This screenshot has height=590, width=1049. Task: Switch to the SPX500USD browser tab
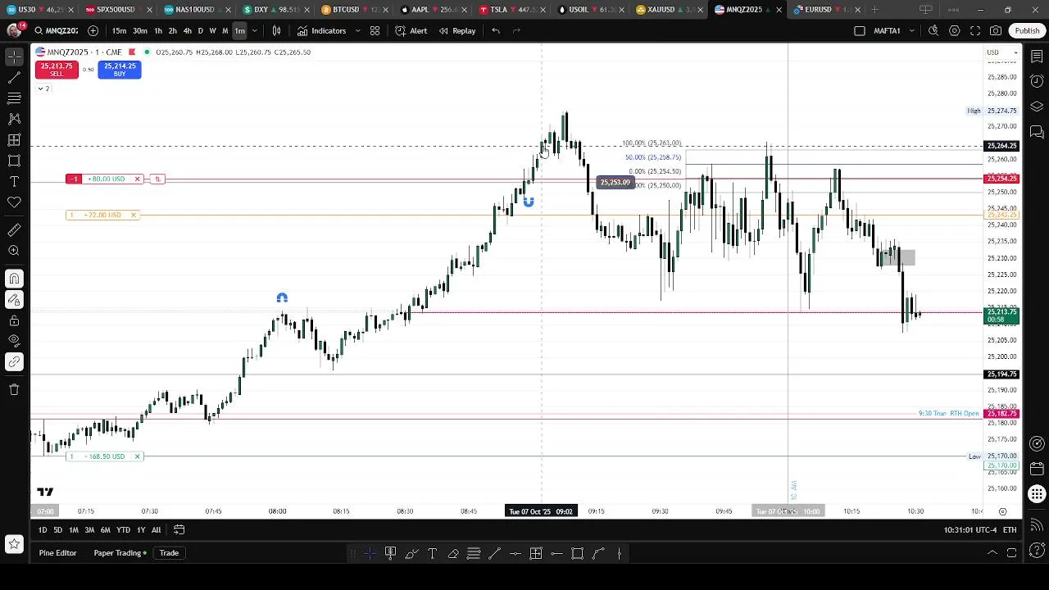[x=117, y=10]
